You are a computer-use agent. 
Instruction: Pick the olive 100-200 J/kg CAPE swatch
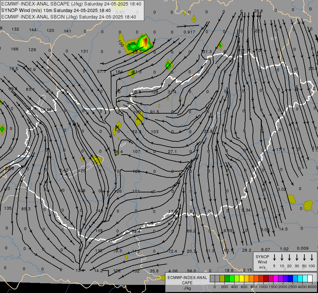[x=222, y=279]
